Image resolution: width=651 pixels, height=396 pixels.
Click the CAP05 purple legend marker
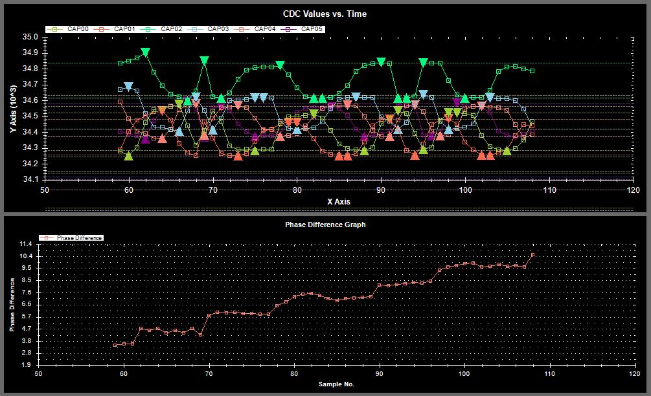point(288,29)
